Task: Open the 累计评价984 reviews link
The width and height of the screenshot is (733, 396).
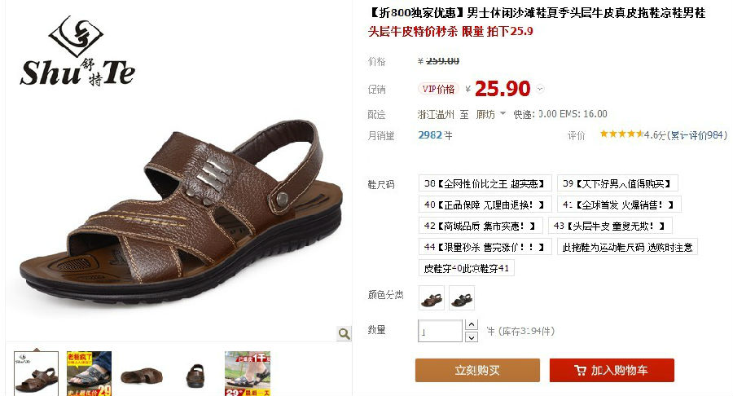Action: point(698,135)
